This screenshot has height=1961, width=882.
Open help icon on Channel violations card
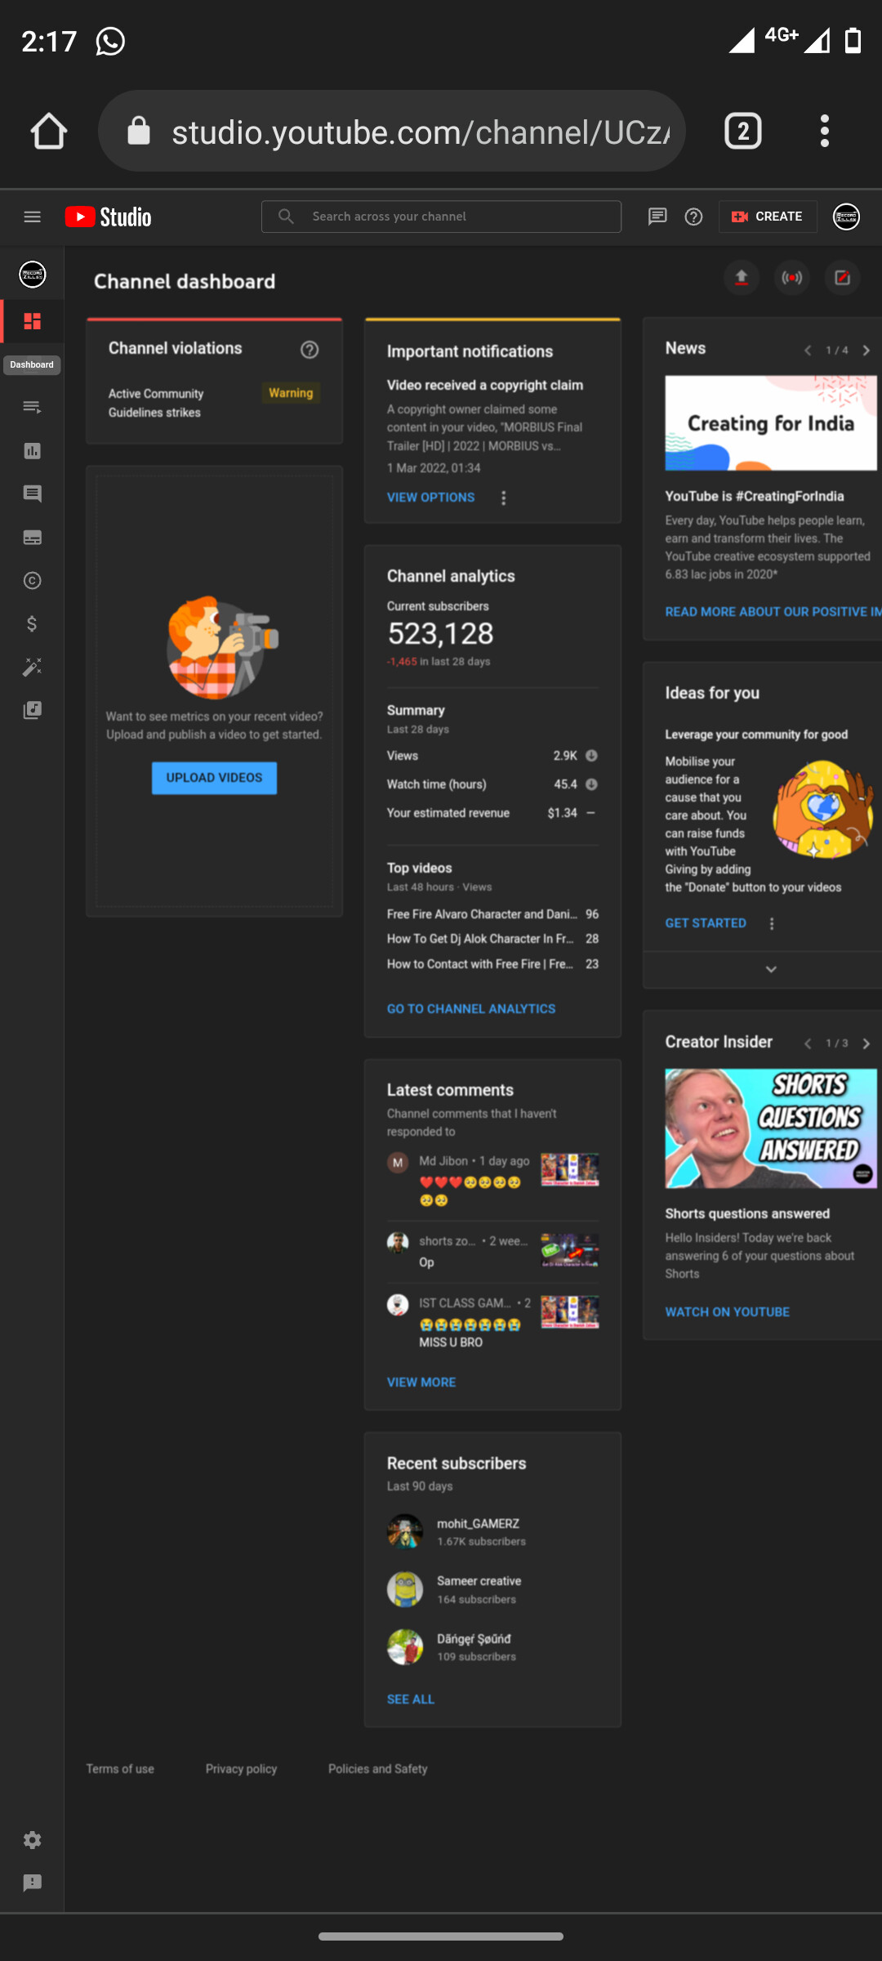pos(310,350)
